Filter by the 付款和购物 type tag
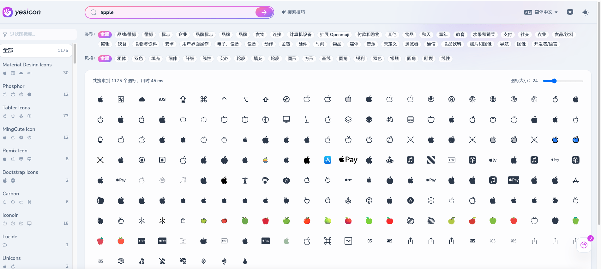Screen dimensions: 601x269 pos(369,34)
